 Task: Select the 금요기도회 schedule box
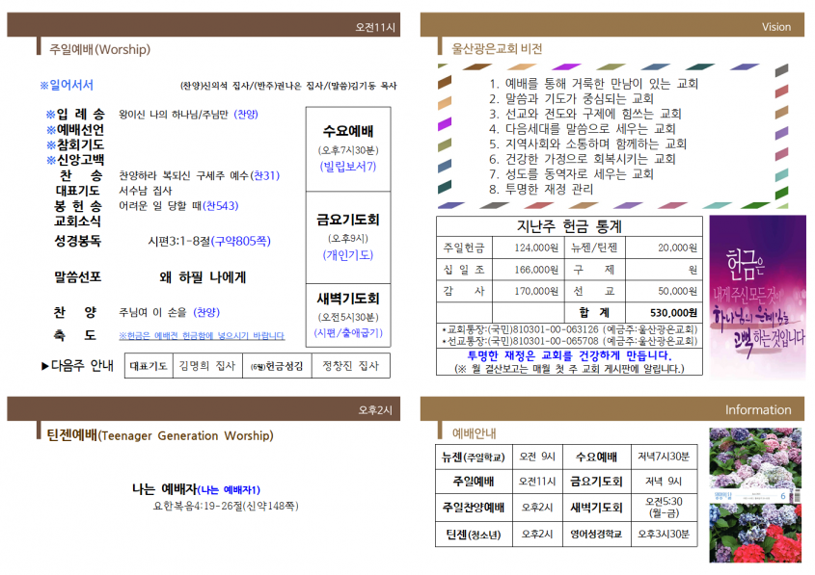tap(348, 237)
